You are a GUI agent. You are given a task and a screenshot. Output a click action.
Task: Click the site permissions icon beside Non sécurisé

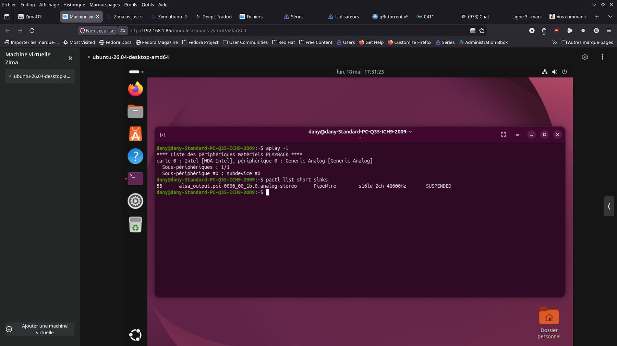[x=123, y=30]
